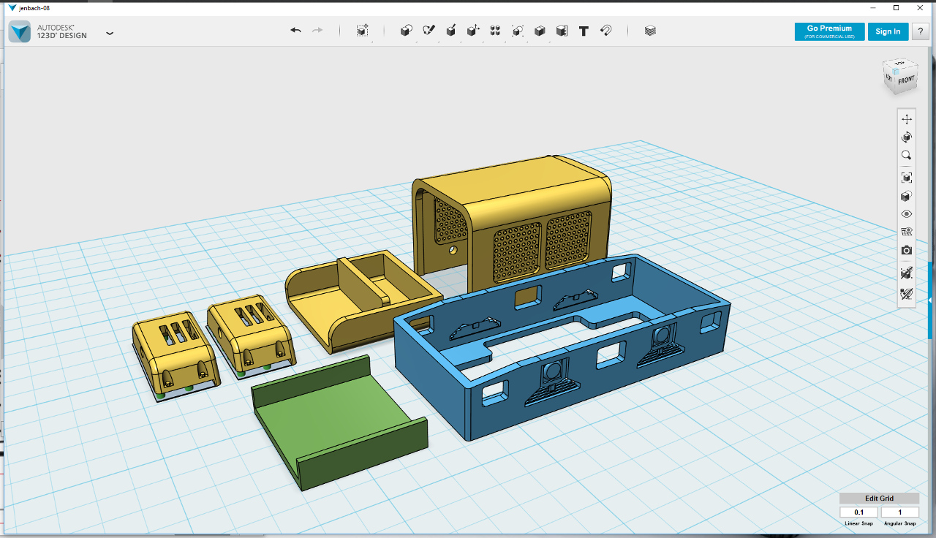Image resolution: width=936 pixels, height=538 pixels.
Task: Click the jenbach-08 title bar app icon
Action: tap(12, 7)
